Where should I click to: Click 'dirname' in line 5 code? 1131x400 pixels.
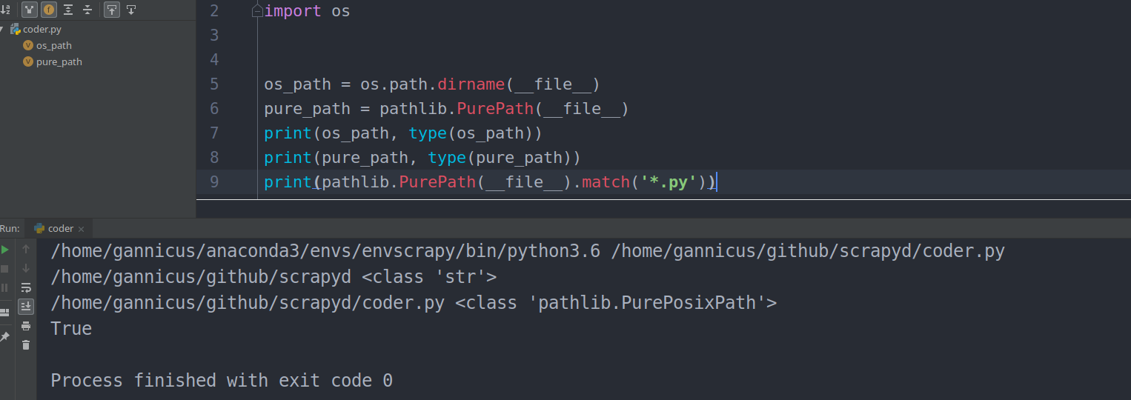coord(471,84)
